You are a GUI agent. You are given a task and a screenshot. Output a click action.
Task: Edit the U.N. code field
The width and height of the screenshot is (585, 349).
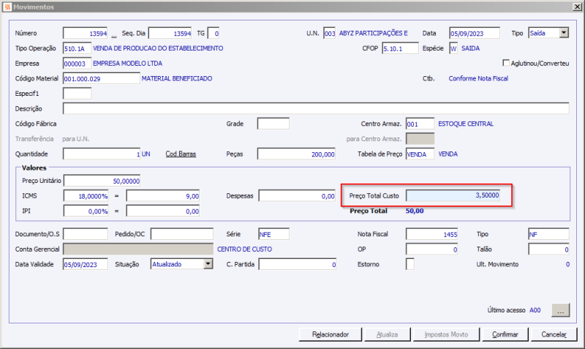coord(330,33)
